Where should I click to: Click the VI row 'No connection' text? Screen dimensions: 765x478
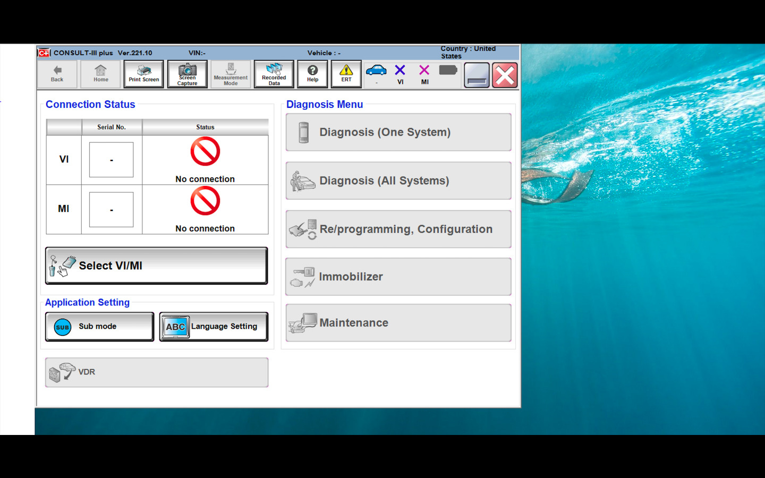[205, 179]
